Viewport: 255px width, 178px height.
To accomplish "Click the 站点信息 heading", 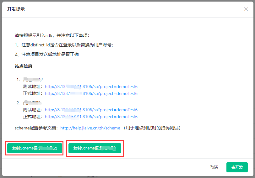I will (24, 66).
